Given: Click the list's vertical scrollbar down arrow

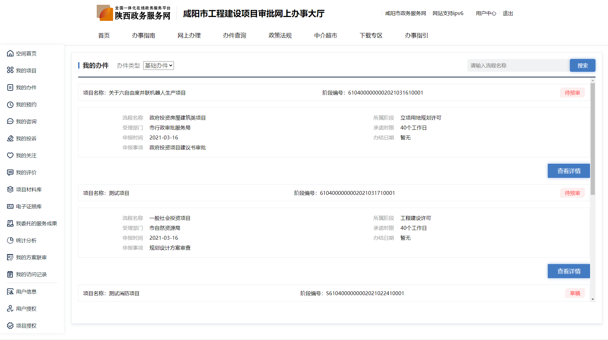Looking at the screenshot, I should [593, 299].
